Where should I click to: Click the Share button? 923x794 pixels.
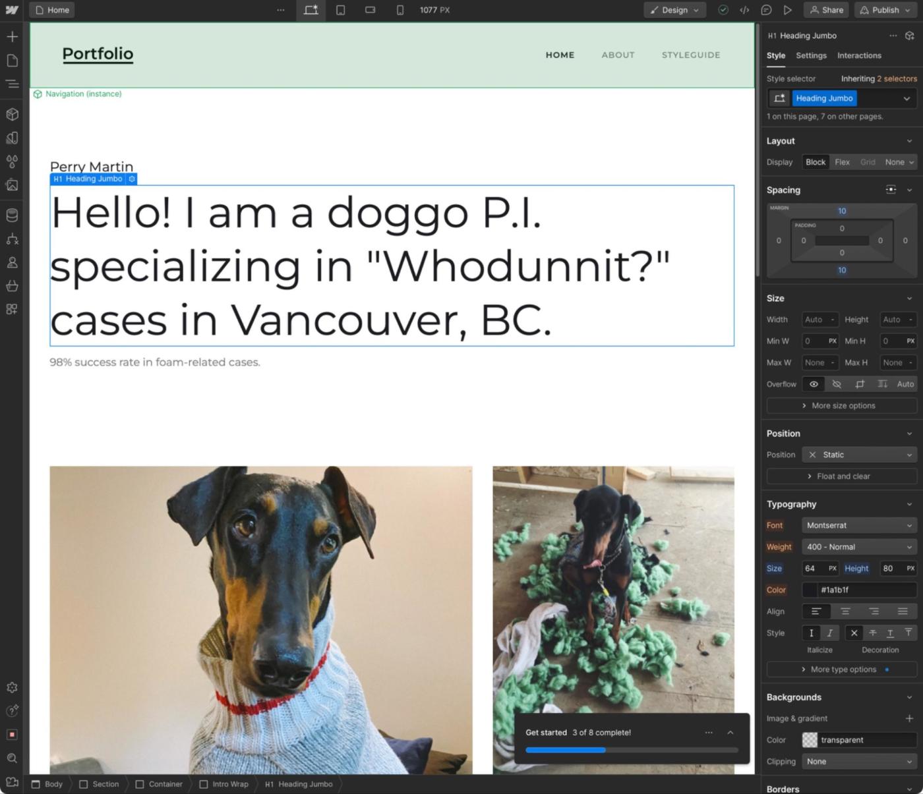coord(826,10)
